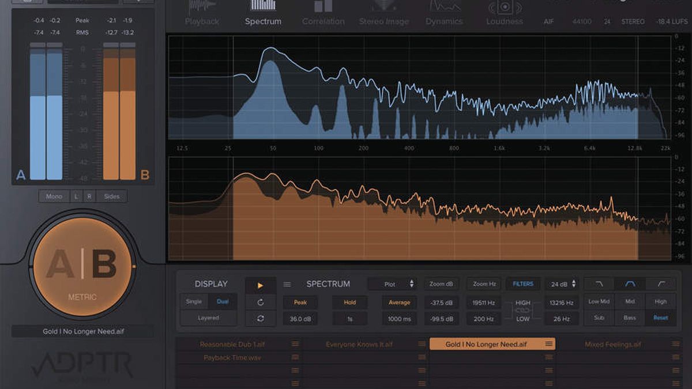
Task: Select Dual display mode
Action: point(223,301)
